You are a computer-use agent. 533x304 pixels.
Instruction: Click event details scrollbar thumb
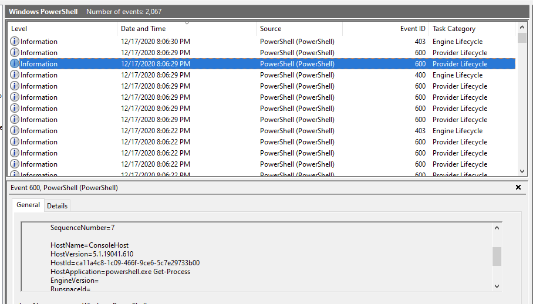click(497, 256)
